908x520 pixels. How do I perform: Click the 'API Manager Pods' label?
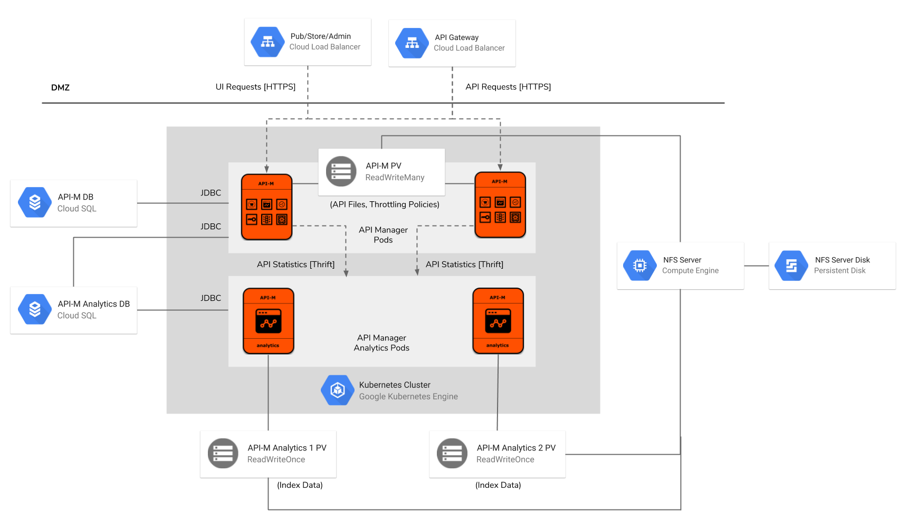pos(384,235)
